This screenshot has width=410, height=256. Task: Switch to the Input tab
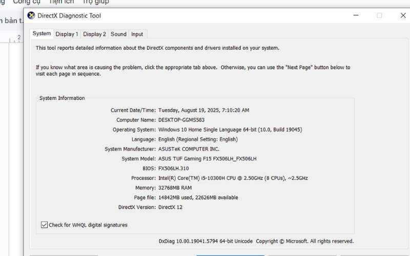pos(137,34)
